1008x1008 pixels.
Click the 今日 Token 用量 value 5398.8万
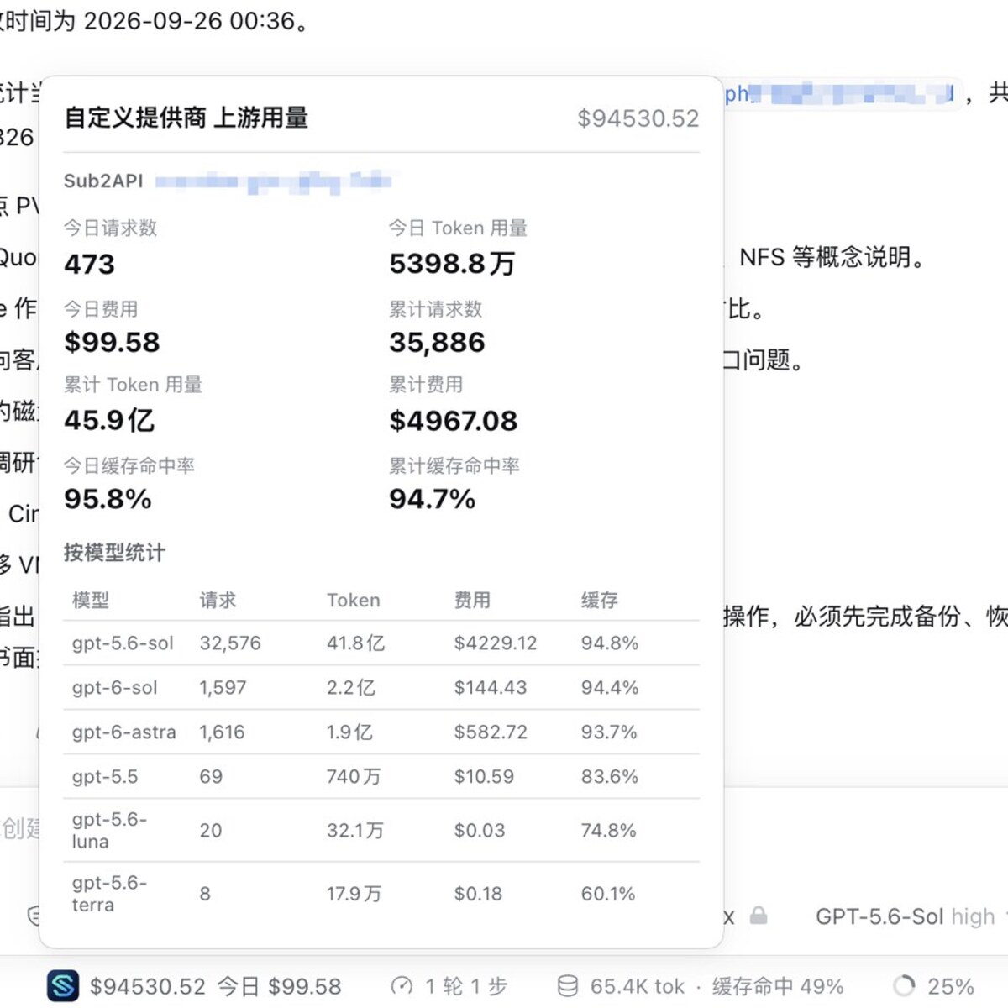pos(452,264)
